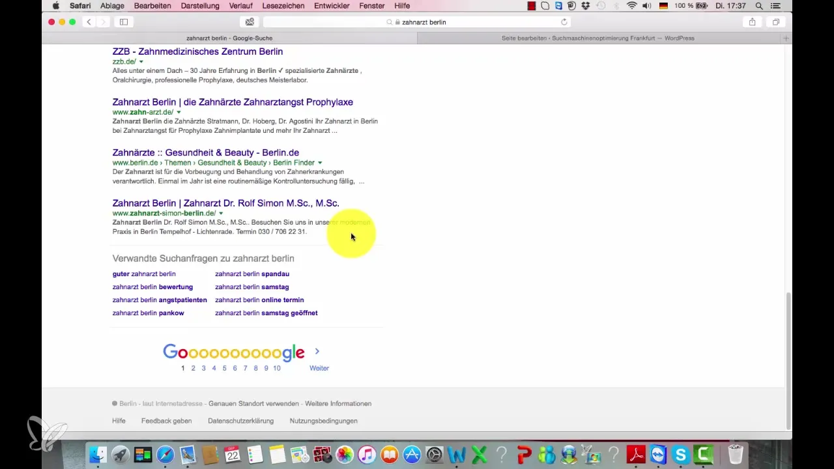Go to next results page chevron
834x469 pixels.
coord(317,351)
